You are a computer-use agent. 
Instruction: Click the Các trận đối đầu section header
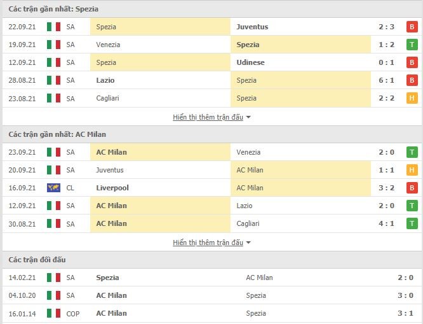click(x=37, y=260)
